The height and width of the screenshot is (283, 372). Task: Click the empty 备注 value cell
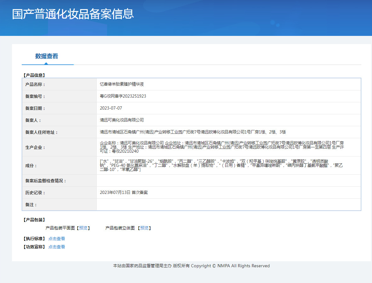(228, 205)
